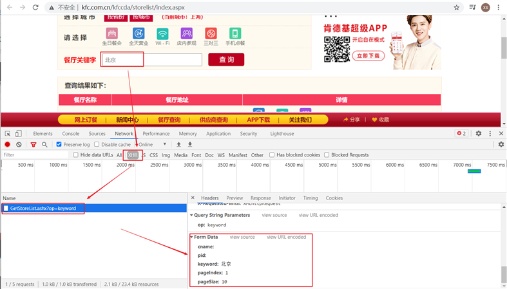Open the Response tab of the request
Image resolution: width=507 pixels, height=289 pixels.
pos(261,198)
